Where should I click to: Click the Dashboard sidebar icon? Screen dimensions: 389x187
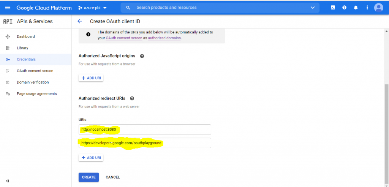(8, 36)
